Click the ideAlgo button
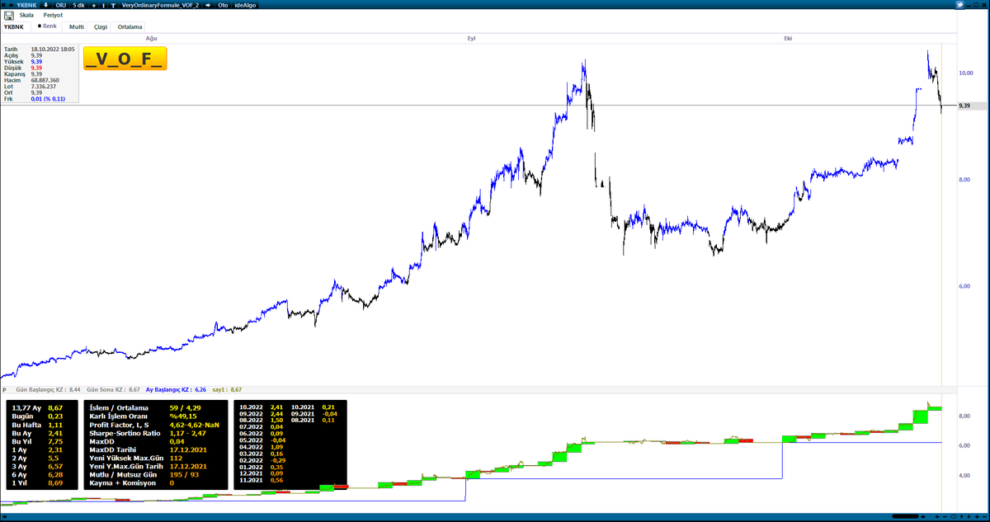 click(x=245, y=5)
